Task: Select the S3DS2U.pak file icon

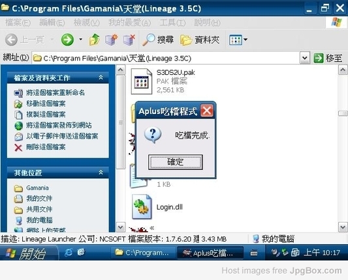Action: (142, 81)
